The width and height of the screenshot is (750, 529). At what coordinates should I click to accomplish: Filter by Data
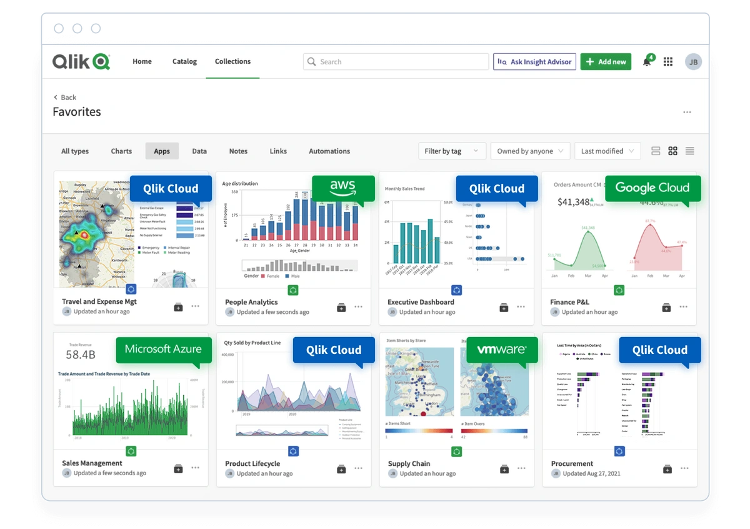click(x=199, y=151)
